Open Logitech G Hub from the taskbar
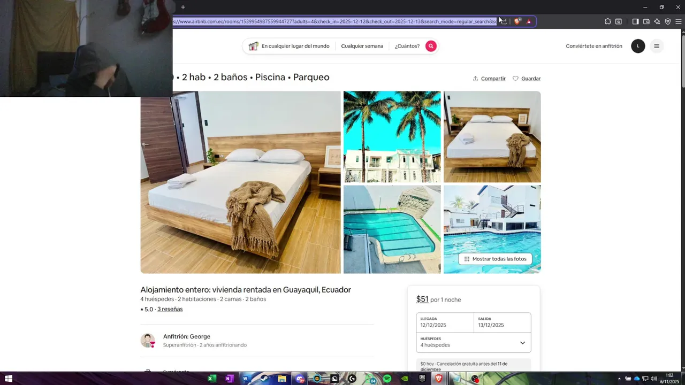Viewport: 685px width, 385px height. [352, 379]
